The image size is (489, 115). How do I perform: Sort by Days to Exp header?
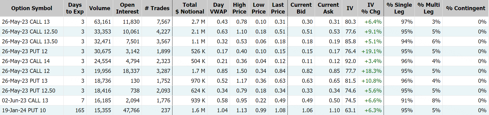[x=75, y=8]
